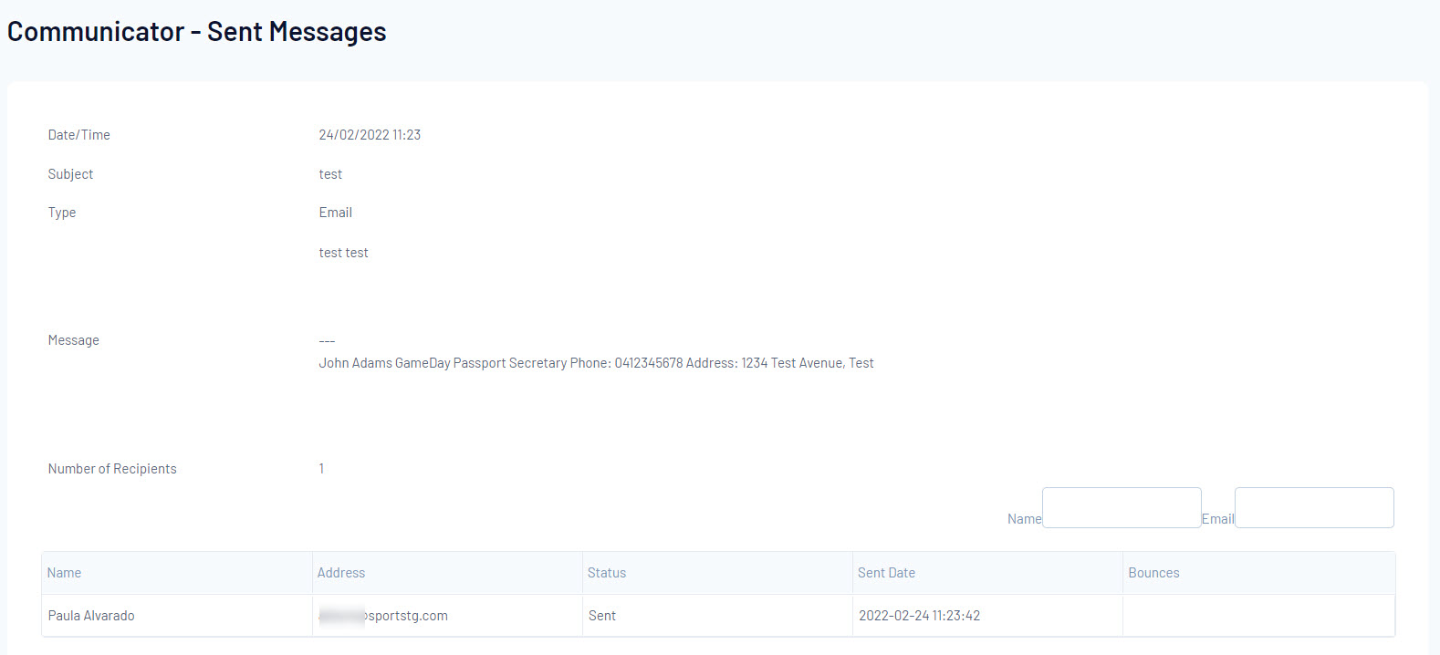Click the Name filter label
This screenshot has height=655, width=1440.
coord(1024,519)
